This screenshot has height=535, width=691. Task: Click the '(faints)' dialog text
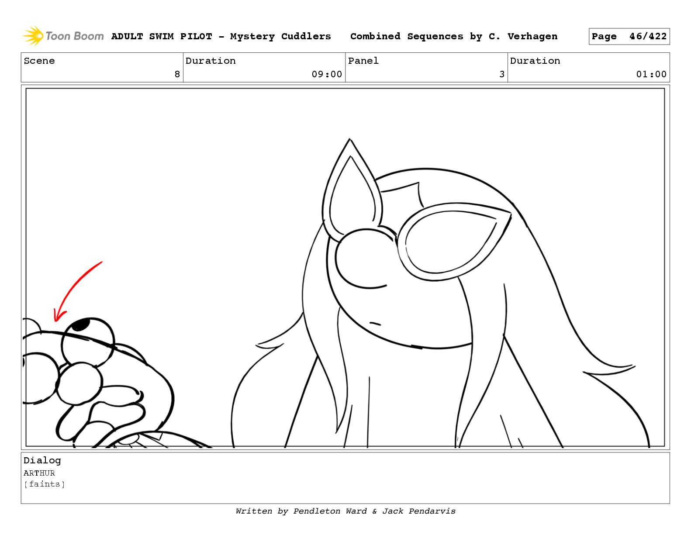45,484
